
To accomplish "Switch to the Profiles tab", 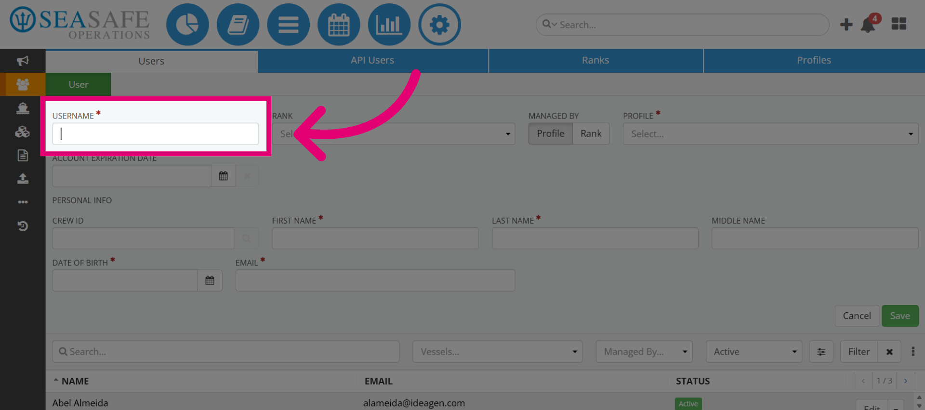I will click(x=814, y=60).
